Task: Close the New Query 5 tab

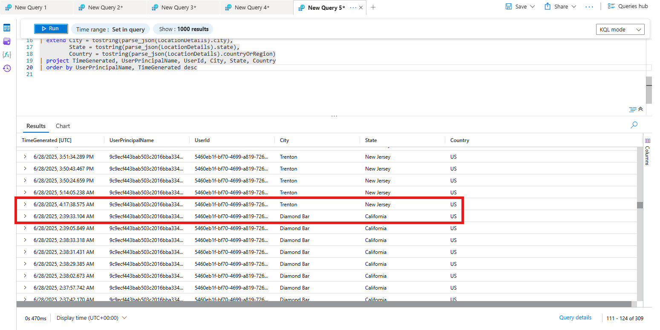Action: pyautogui.click(x=361, y=8)
